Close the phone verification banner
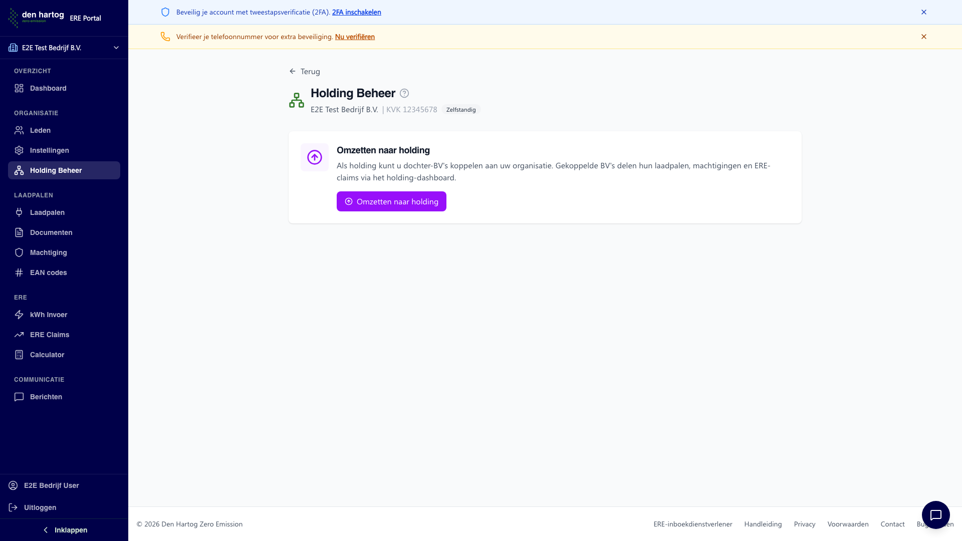Viewport: 962px width, 541px height. [923, 37]
